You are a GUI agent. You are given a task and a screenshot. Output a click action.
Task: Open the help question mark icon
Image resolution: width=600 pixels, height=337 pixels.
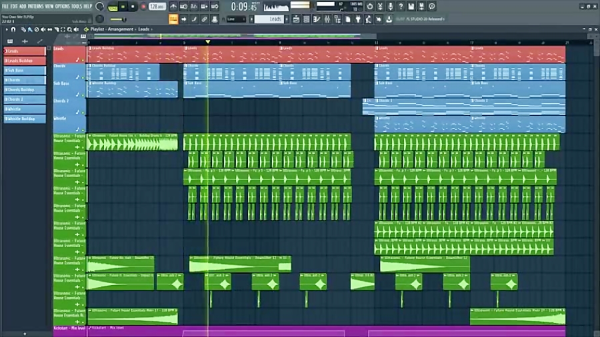401,7
